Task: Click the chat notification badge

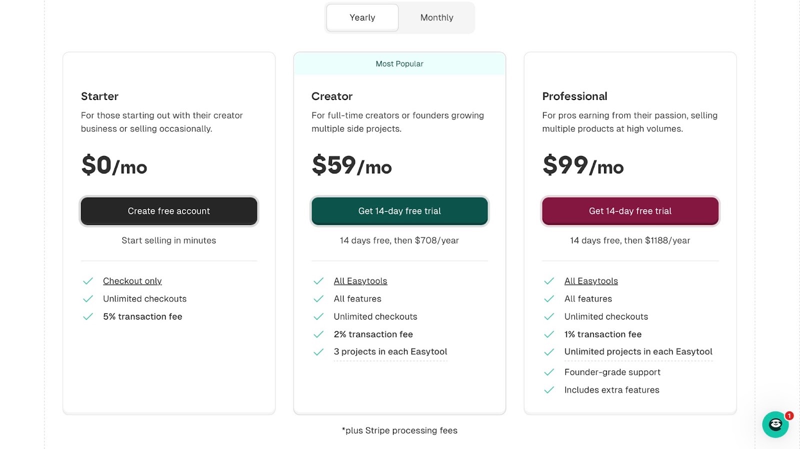Action: [789, 415]
